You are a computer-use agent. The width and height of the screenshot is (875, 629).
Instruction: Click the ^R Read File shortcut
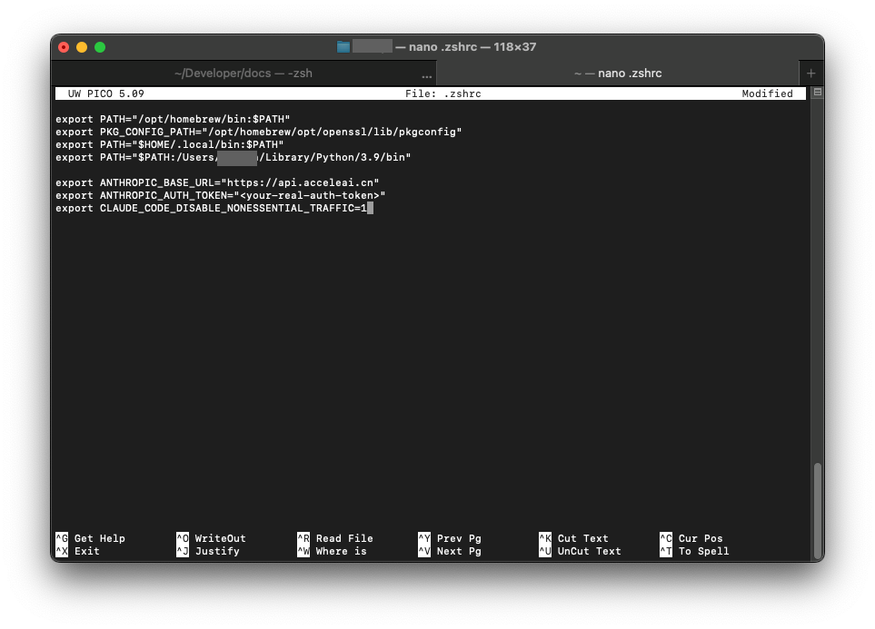coord(334,538)
